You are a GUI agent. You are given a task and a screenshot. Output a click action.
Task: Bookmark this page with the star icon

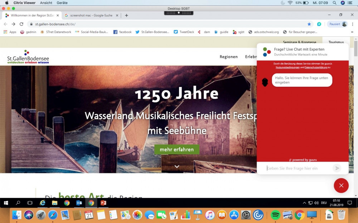(x=309, y=24)
